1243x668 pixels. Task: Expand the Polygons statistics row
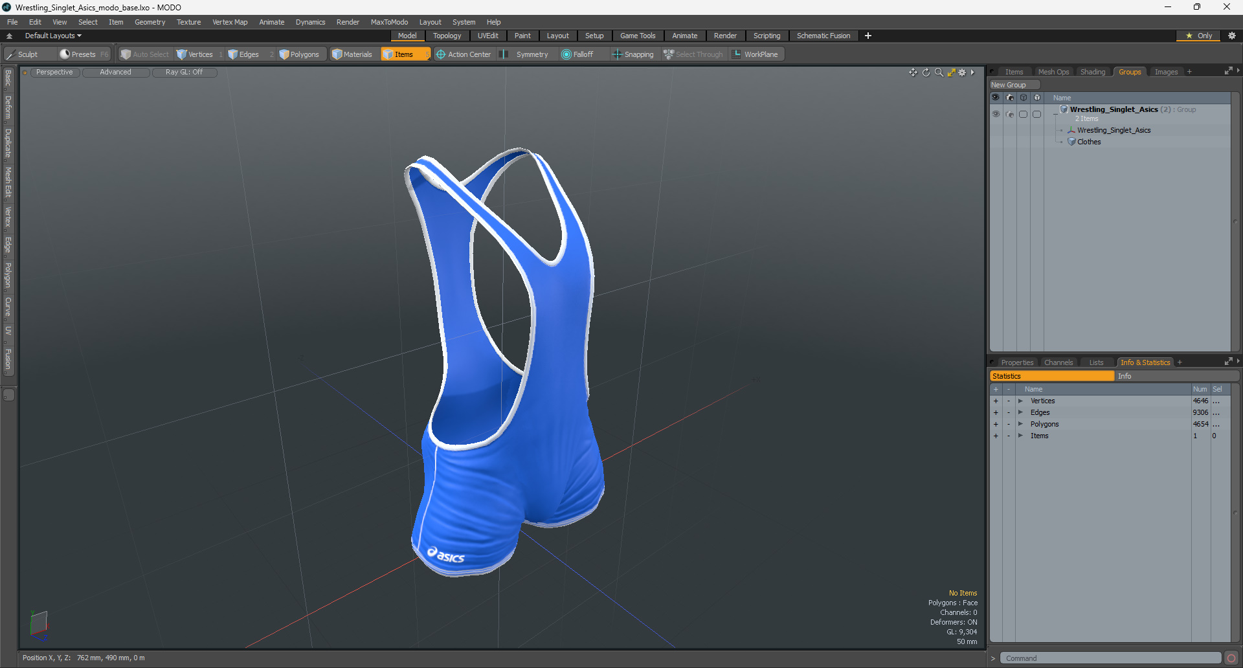[1020, 425]
